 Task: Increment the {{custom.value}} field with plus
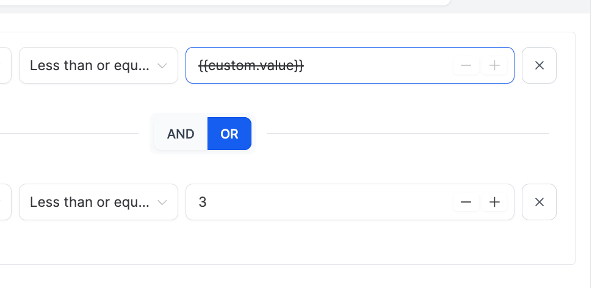(x=494, y=65)
